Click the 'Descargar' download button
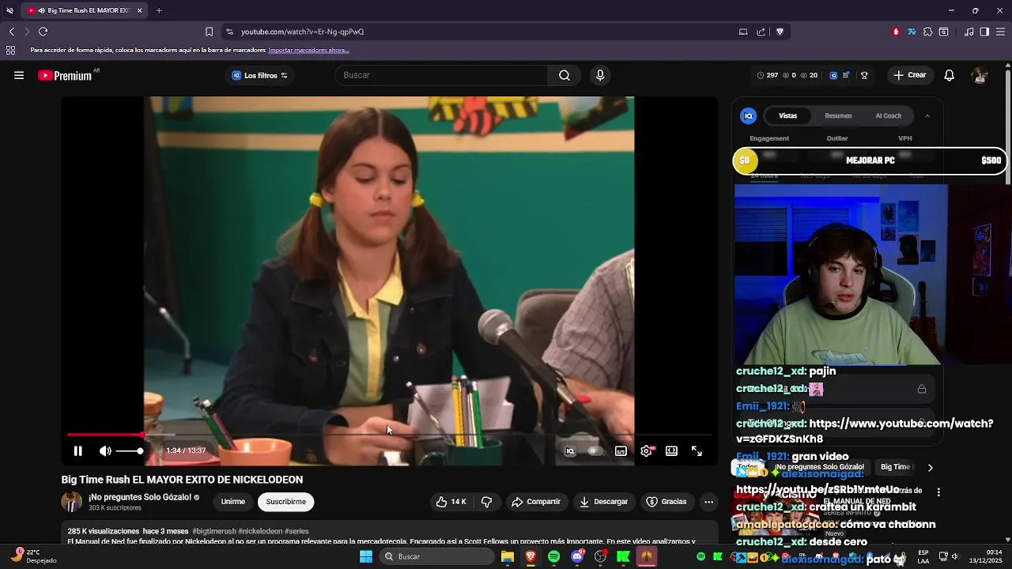 [x=603, y=502]
